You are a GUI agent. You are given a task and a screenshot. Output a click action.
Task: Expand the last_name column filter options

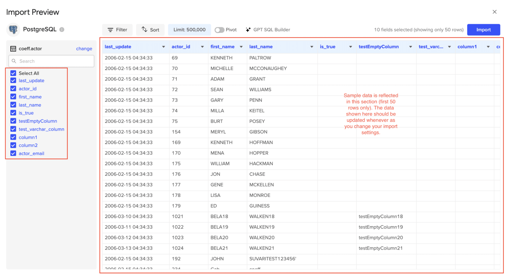point(312,47)
